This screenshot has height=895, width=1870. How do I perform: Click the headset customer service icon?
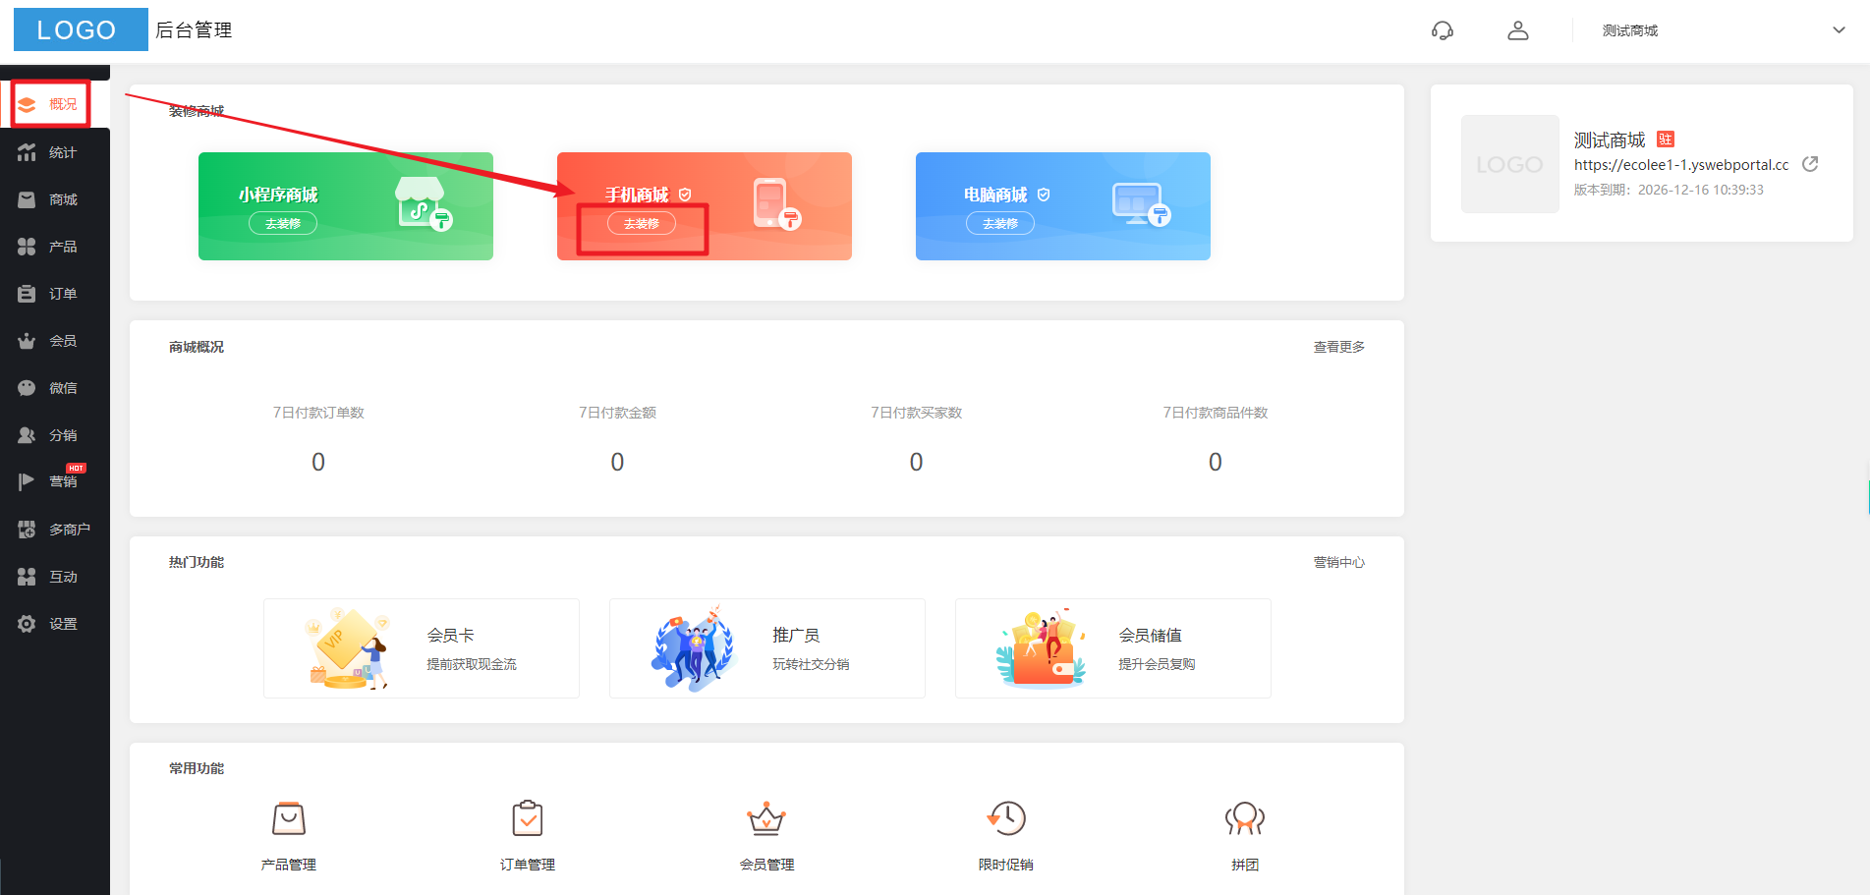(1443, 30)
